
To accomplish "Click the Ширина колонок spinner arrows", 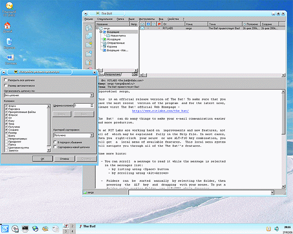I will (x=92, y=106).
